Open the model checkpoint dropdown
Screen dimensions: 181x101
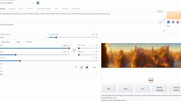click(17, 3)
